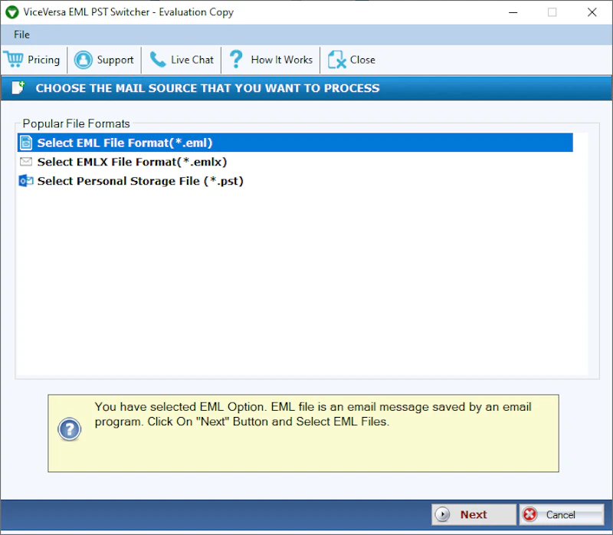Viewport: 613px width, 535px height.
Task: Select Personal Storage File (*.pst) row
Action: coord(295,181)
